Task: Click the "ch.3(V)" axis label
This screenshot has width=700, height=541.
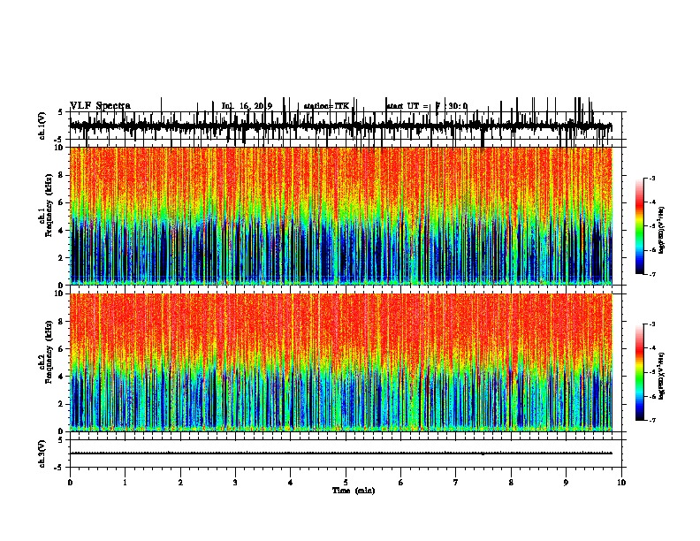Action: pyautogui.click(x=42, y=454)
